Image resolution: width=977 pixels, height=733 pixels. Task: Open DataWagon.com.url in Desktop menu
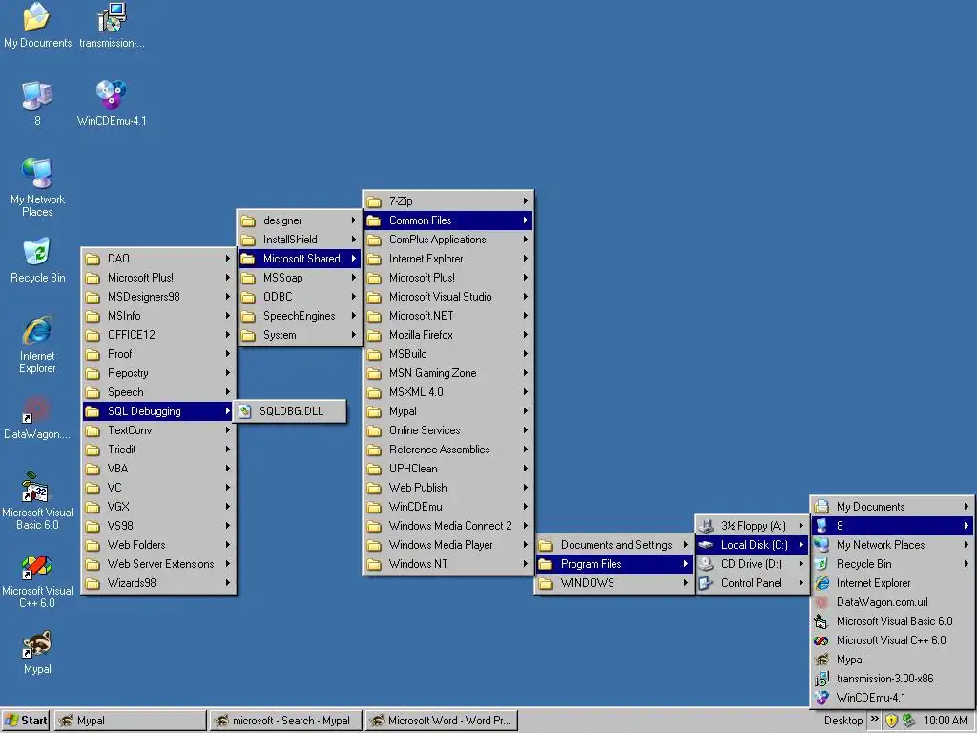(892, 602)
